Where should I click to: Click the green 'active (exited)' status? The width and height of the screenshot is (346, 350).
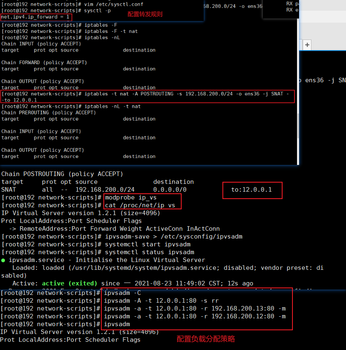click(x=70, y=283)
